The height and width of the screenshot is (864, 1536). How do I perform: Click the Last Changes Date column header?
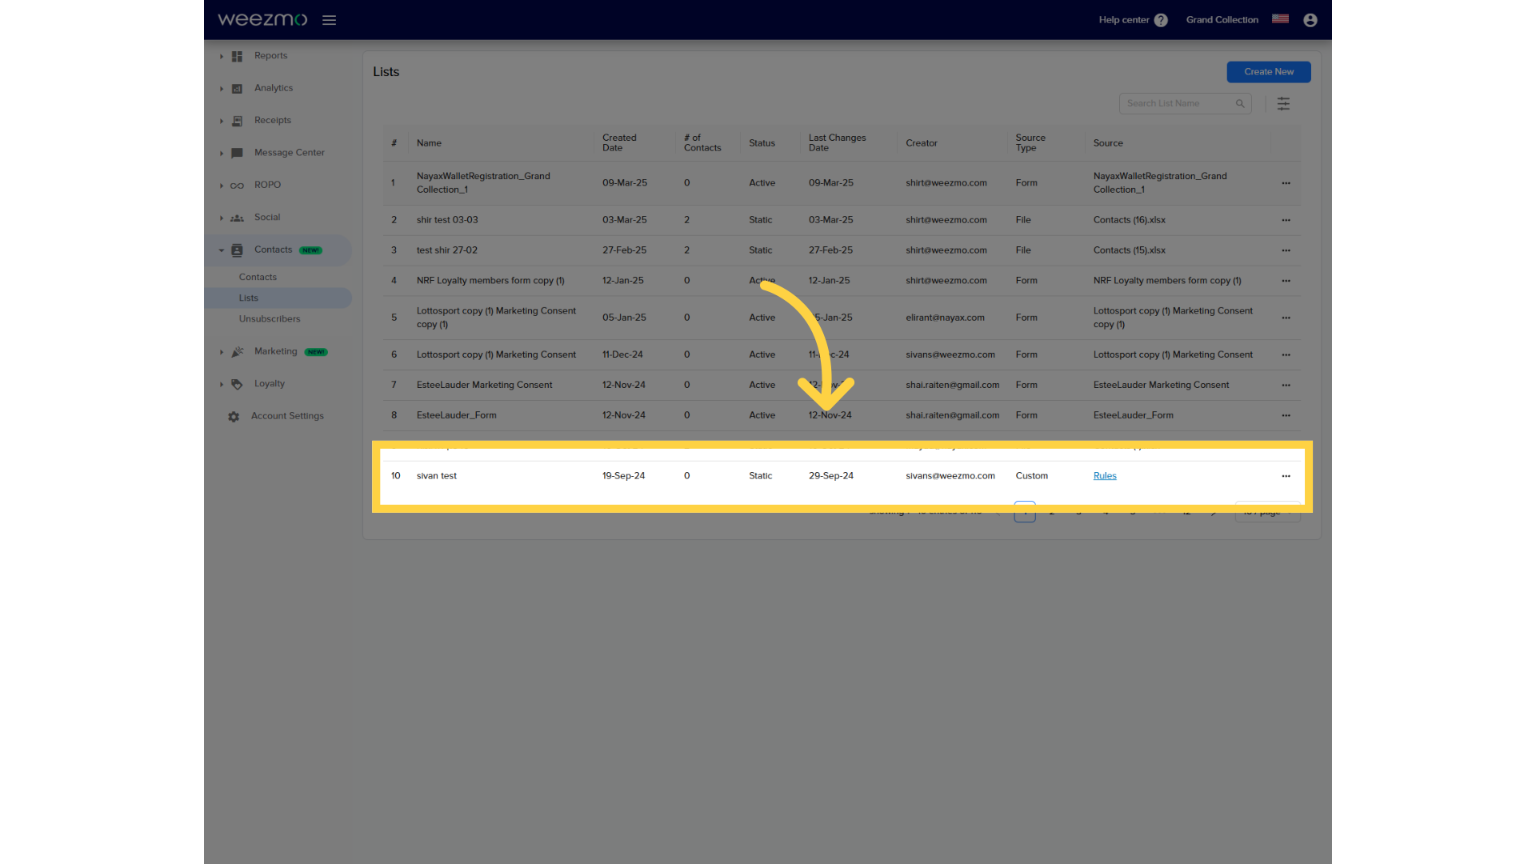click(x=837, y=143)
